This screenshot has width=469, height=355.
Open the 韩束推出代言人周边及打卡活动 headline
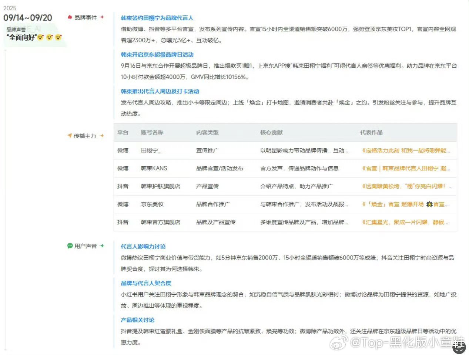[160, 91]
